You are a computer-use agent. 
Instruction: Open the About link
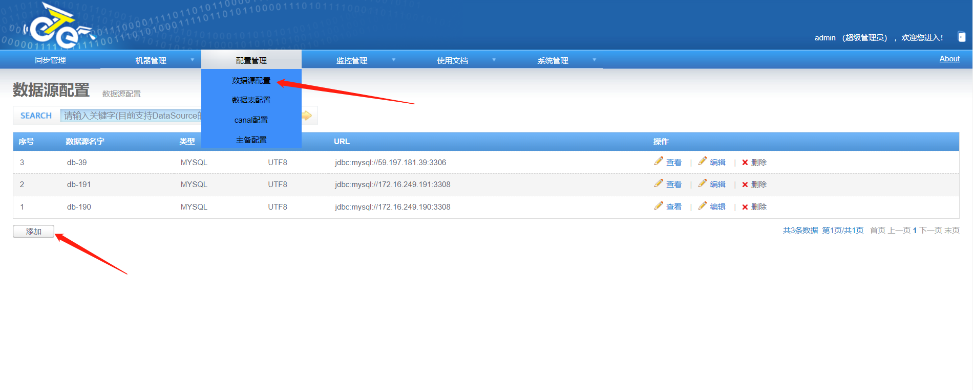(x=949, y=59)
